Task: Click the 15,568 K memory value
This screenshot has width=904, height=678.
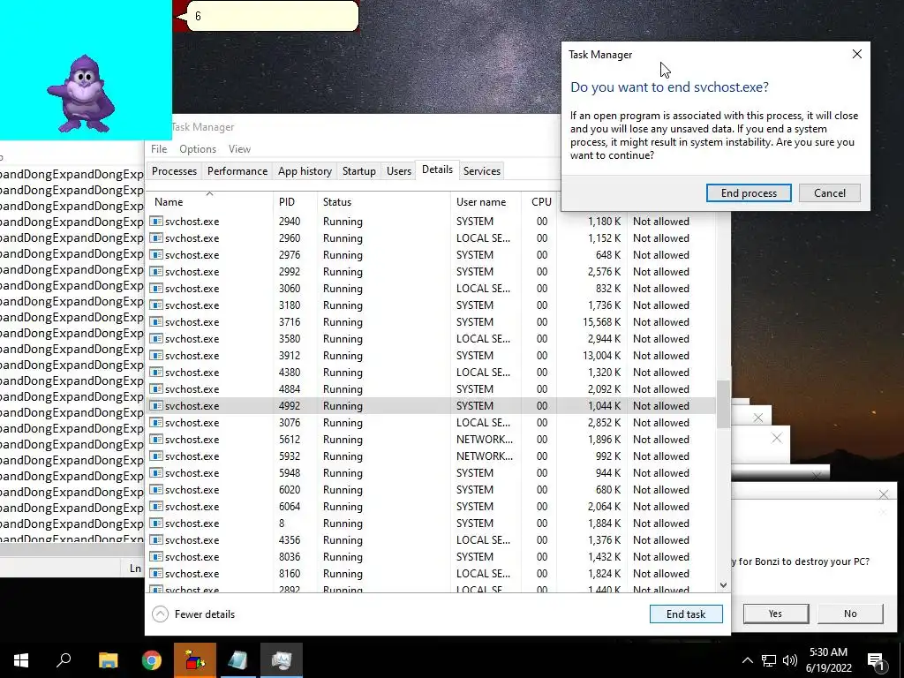Action: pyautogui.click(x=601, y=321)
